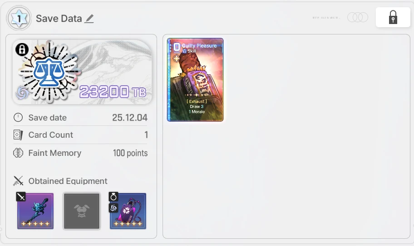The image size is (414, 246).
Task: Click the black lock icon on the banner
Action: (22, 49)
